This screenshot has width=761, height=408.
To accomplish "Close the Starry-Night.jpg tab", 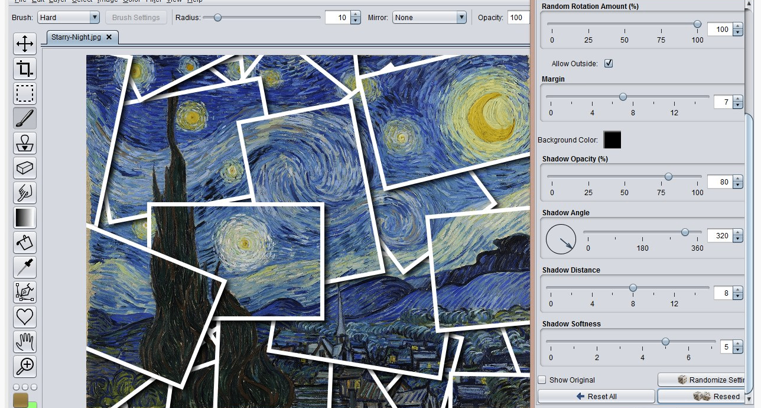I will click(109, 37).
